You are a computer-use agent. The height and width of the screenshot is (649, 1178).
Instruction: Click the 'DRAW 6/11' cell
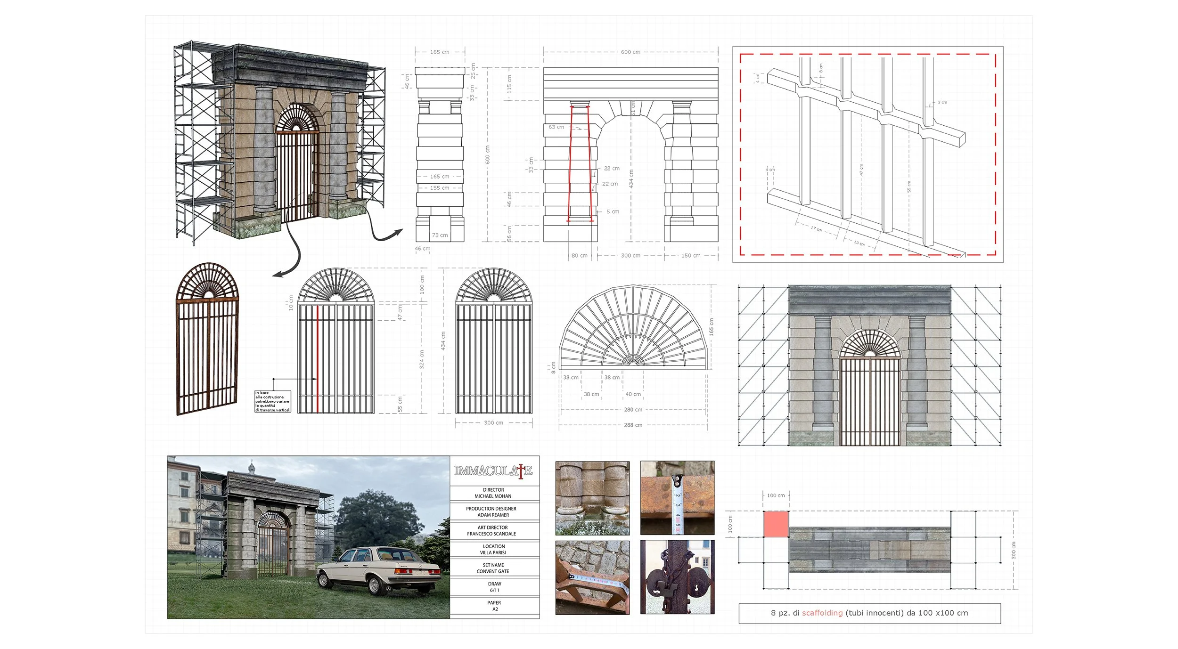coord(494,587)
